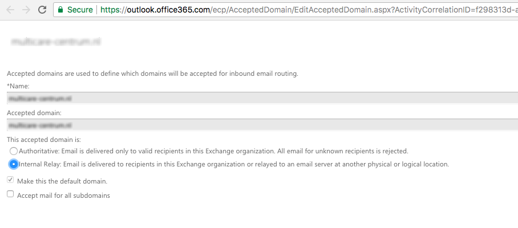Click into the Name text field

click(x=262, y=99)
